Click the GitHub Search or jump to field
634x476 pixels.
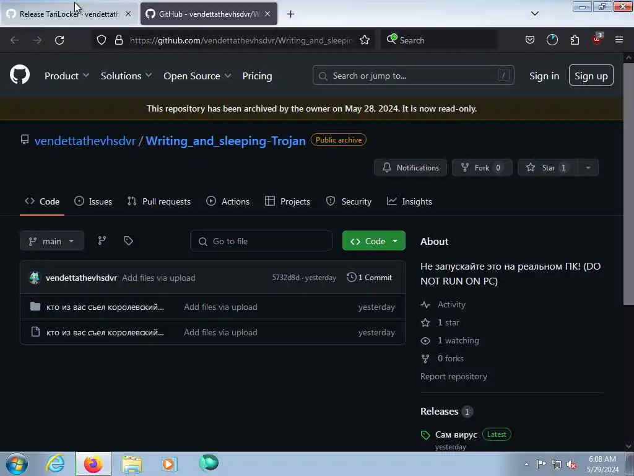click(x=413, y=75)
